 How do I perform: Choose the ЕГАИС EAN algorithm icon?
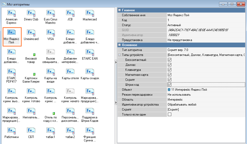point(90,52)
